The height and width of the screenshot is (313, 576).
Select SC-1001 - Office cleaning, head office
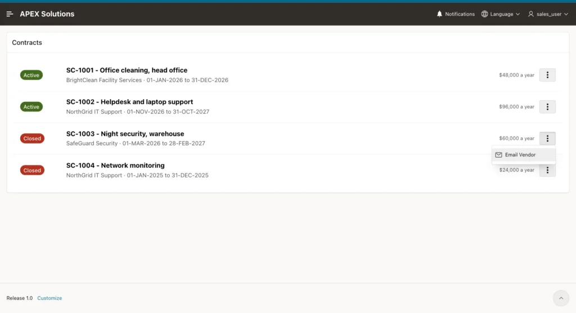coord(127,70)
